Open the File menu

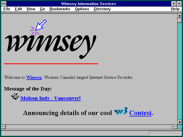(x=7, y=9)
